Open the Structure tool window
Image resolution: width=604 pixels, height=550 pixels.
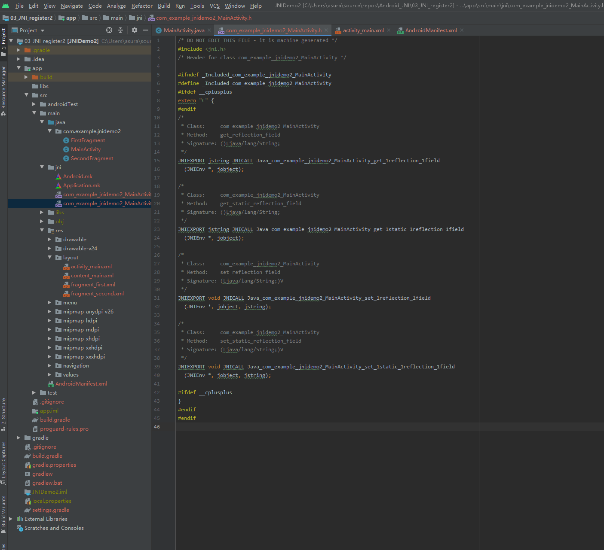click(x=3, y=412)
